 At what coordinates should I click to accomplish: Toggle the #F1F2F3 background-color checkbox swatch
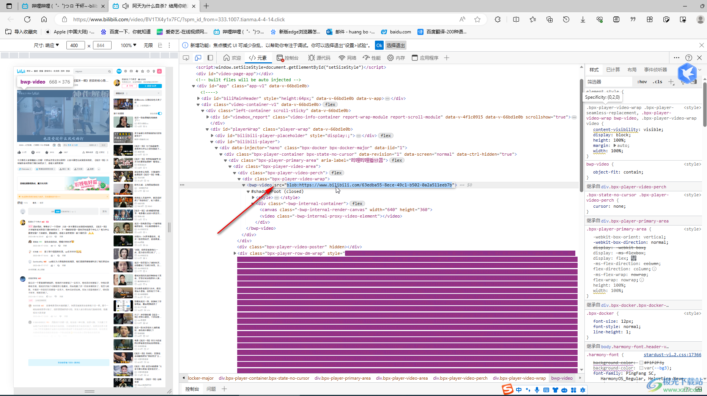click(641, 363)
